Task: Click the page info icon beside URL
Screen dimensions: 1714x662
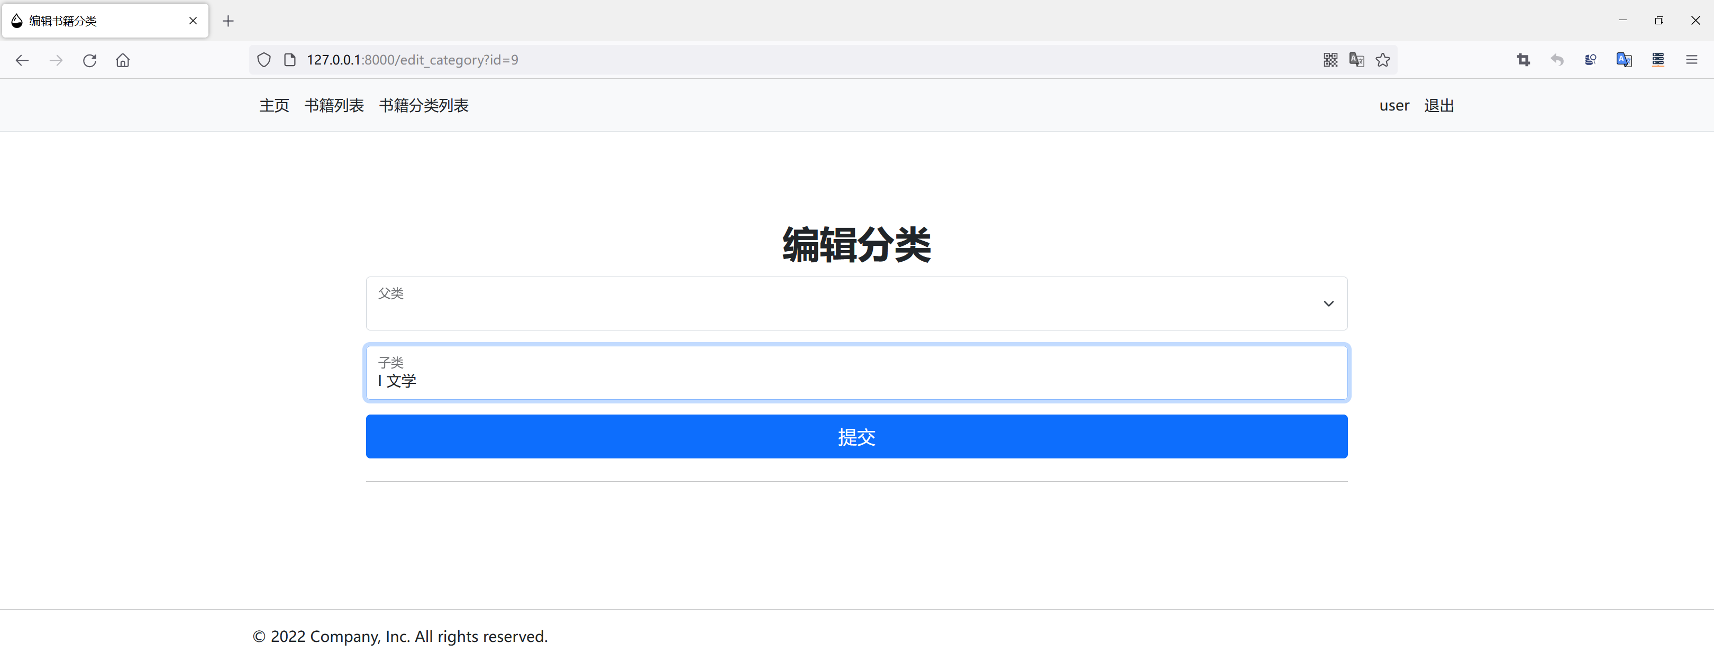Action: (290, 60)
